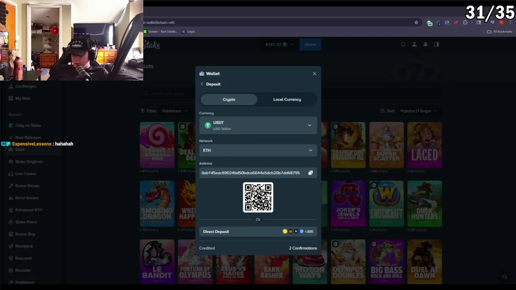Click the USDT Tether coin icon

[x=208, y=125]
